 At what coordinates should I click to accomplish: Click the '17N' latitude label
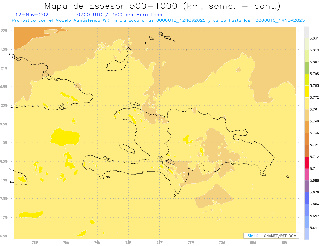[x=4, y=218]
